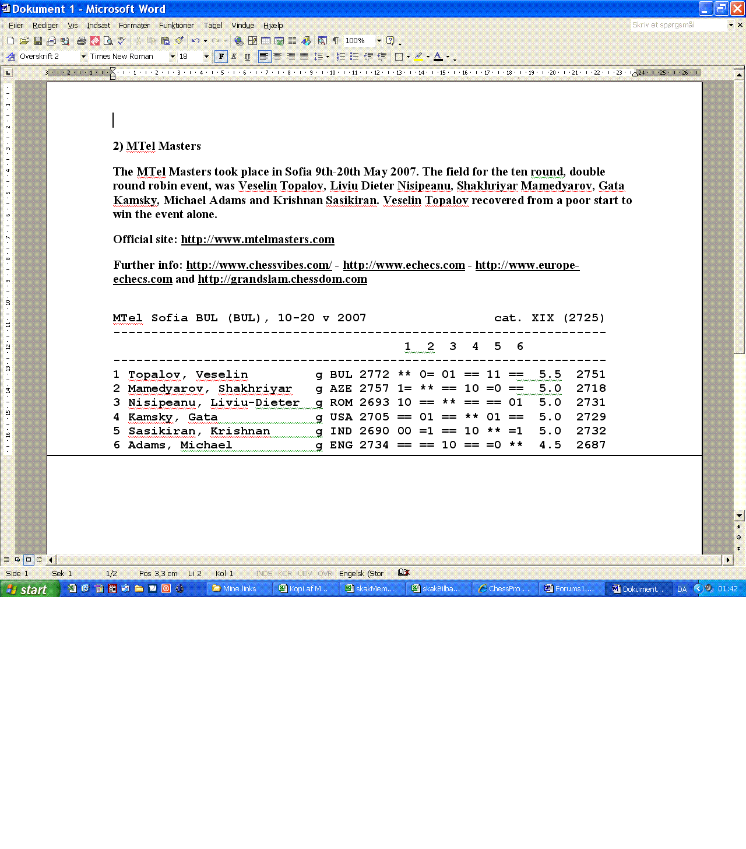Open the 100% zoom dropdown
The width and height of the screenshot is (746, 849).
click(x=379, y=41)
